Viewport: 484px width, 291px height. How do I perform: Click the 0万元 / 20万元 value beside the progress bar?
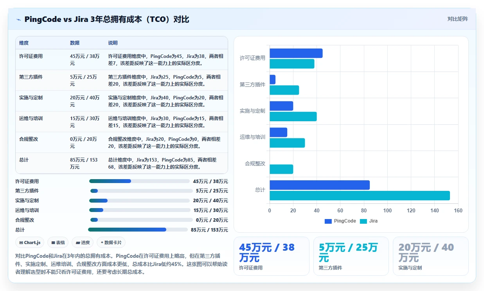pos(212,220)
